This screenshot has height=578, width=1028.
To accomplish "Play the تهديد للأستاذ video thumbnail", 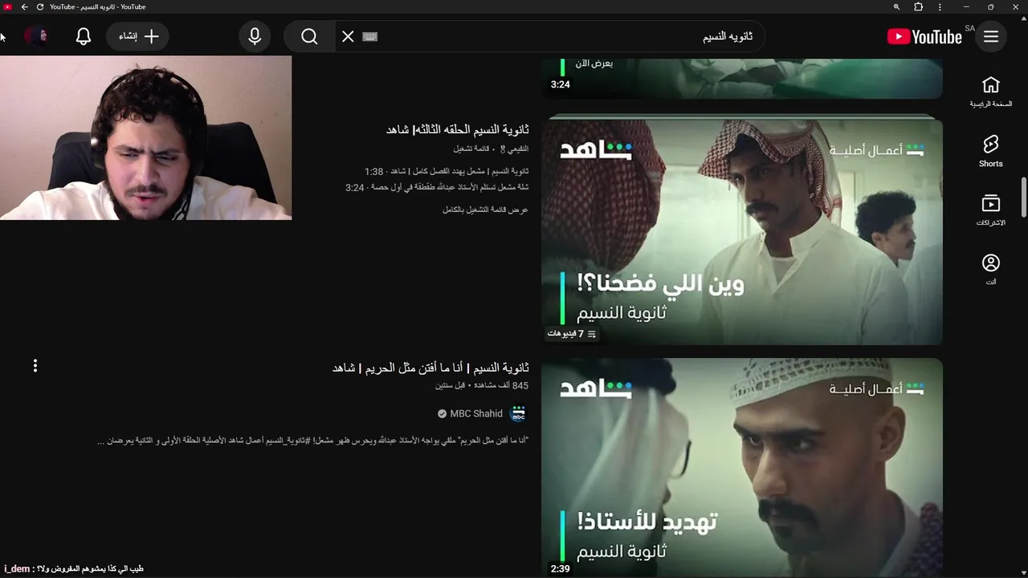I will (x=742, y=467).
